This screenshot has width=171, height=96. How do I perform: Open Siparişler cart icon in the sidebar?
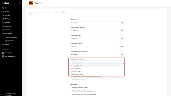[3, 15]
